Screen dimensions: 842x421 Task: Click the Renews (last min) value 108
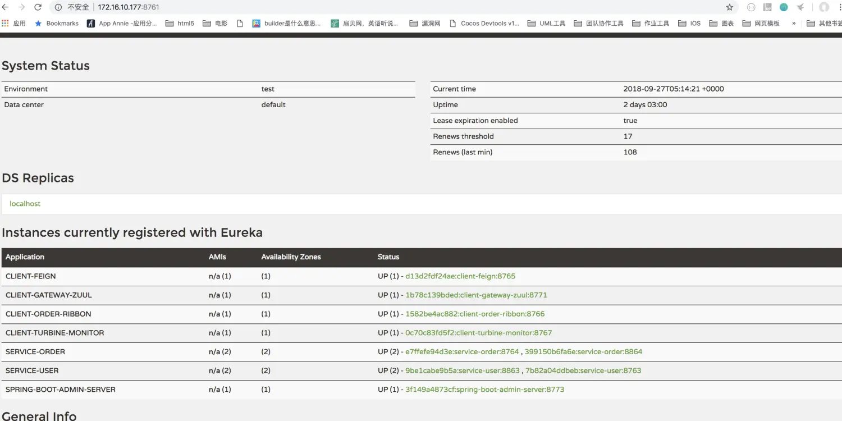[630, 152]
